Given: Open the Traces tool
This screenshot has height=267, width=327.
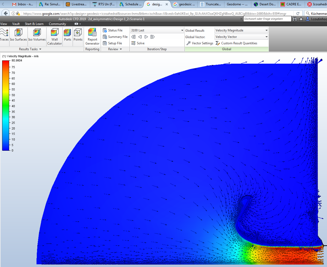Looking at the screenshot, I should pyautogui.click(x=4, y=36).
